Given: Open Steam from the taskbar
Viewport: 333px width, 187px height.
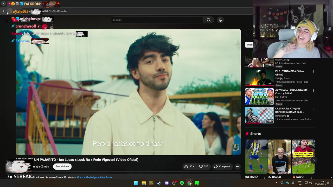Looking at the screenshot, I should [159, 183].
